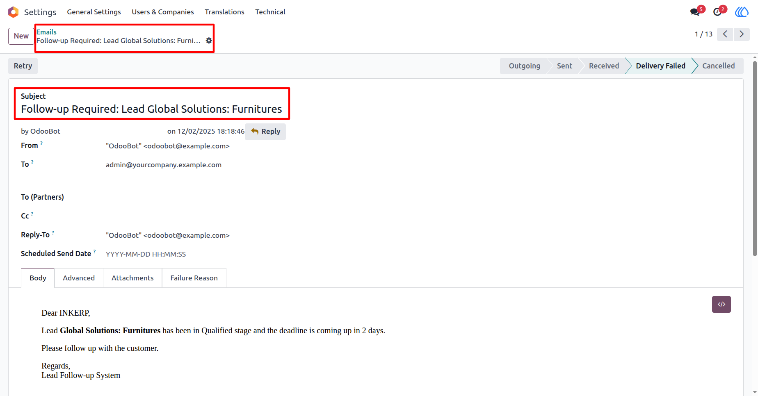Open the gear actions menu
This screenshot has width=758, height=396.
[x=209, y=41]
